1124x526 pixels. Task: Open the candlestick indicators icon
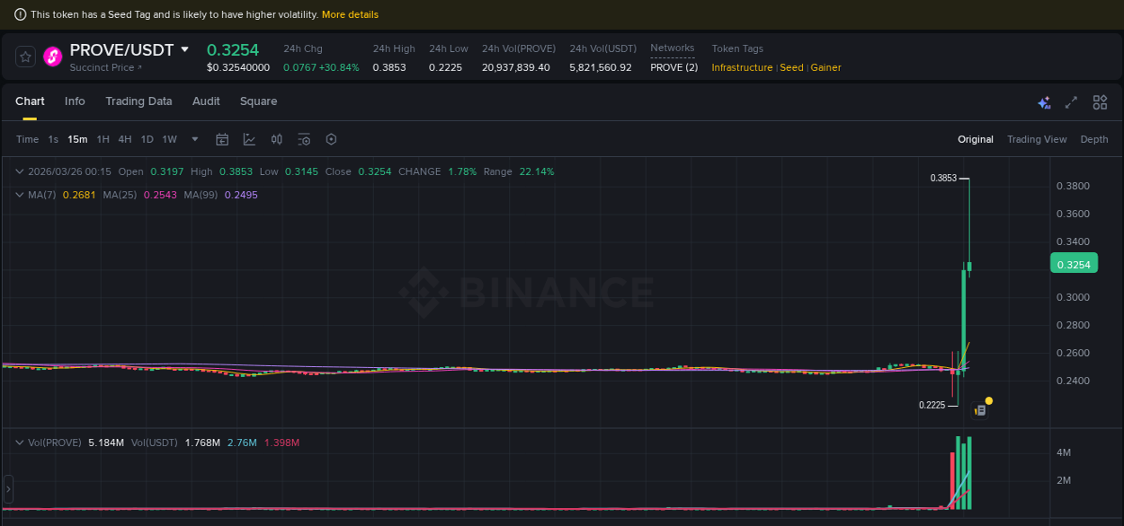(x=276, y=139)
